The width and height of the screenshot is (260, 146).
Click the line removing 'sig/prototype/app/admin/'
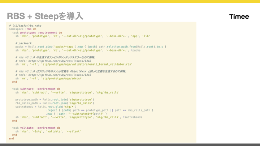49,79
